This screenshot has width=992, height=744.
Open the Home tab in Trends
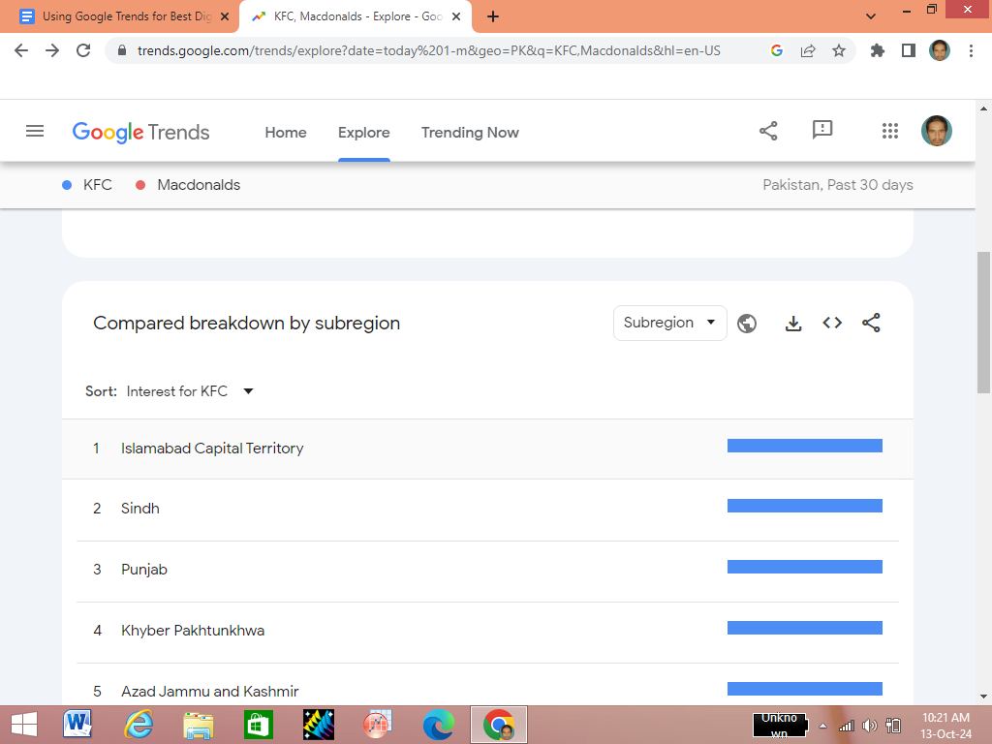click(x=286, y=132)
